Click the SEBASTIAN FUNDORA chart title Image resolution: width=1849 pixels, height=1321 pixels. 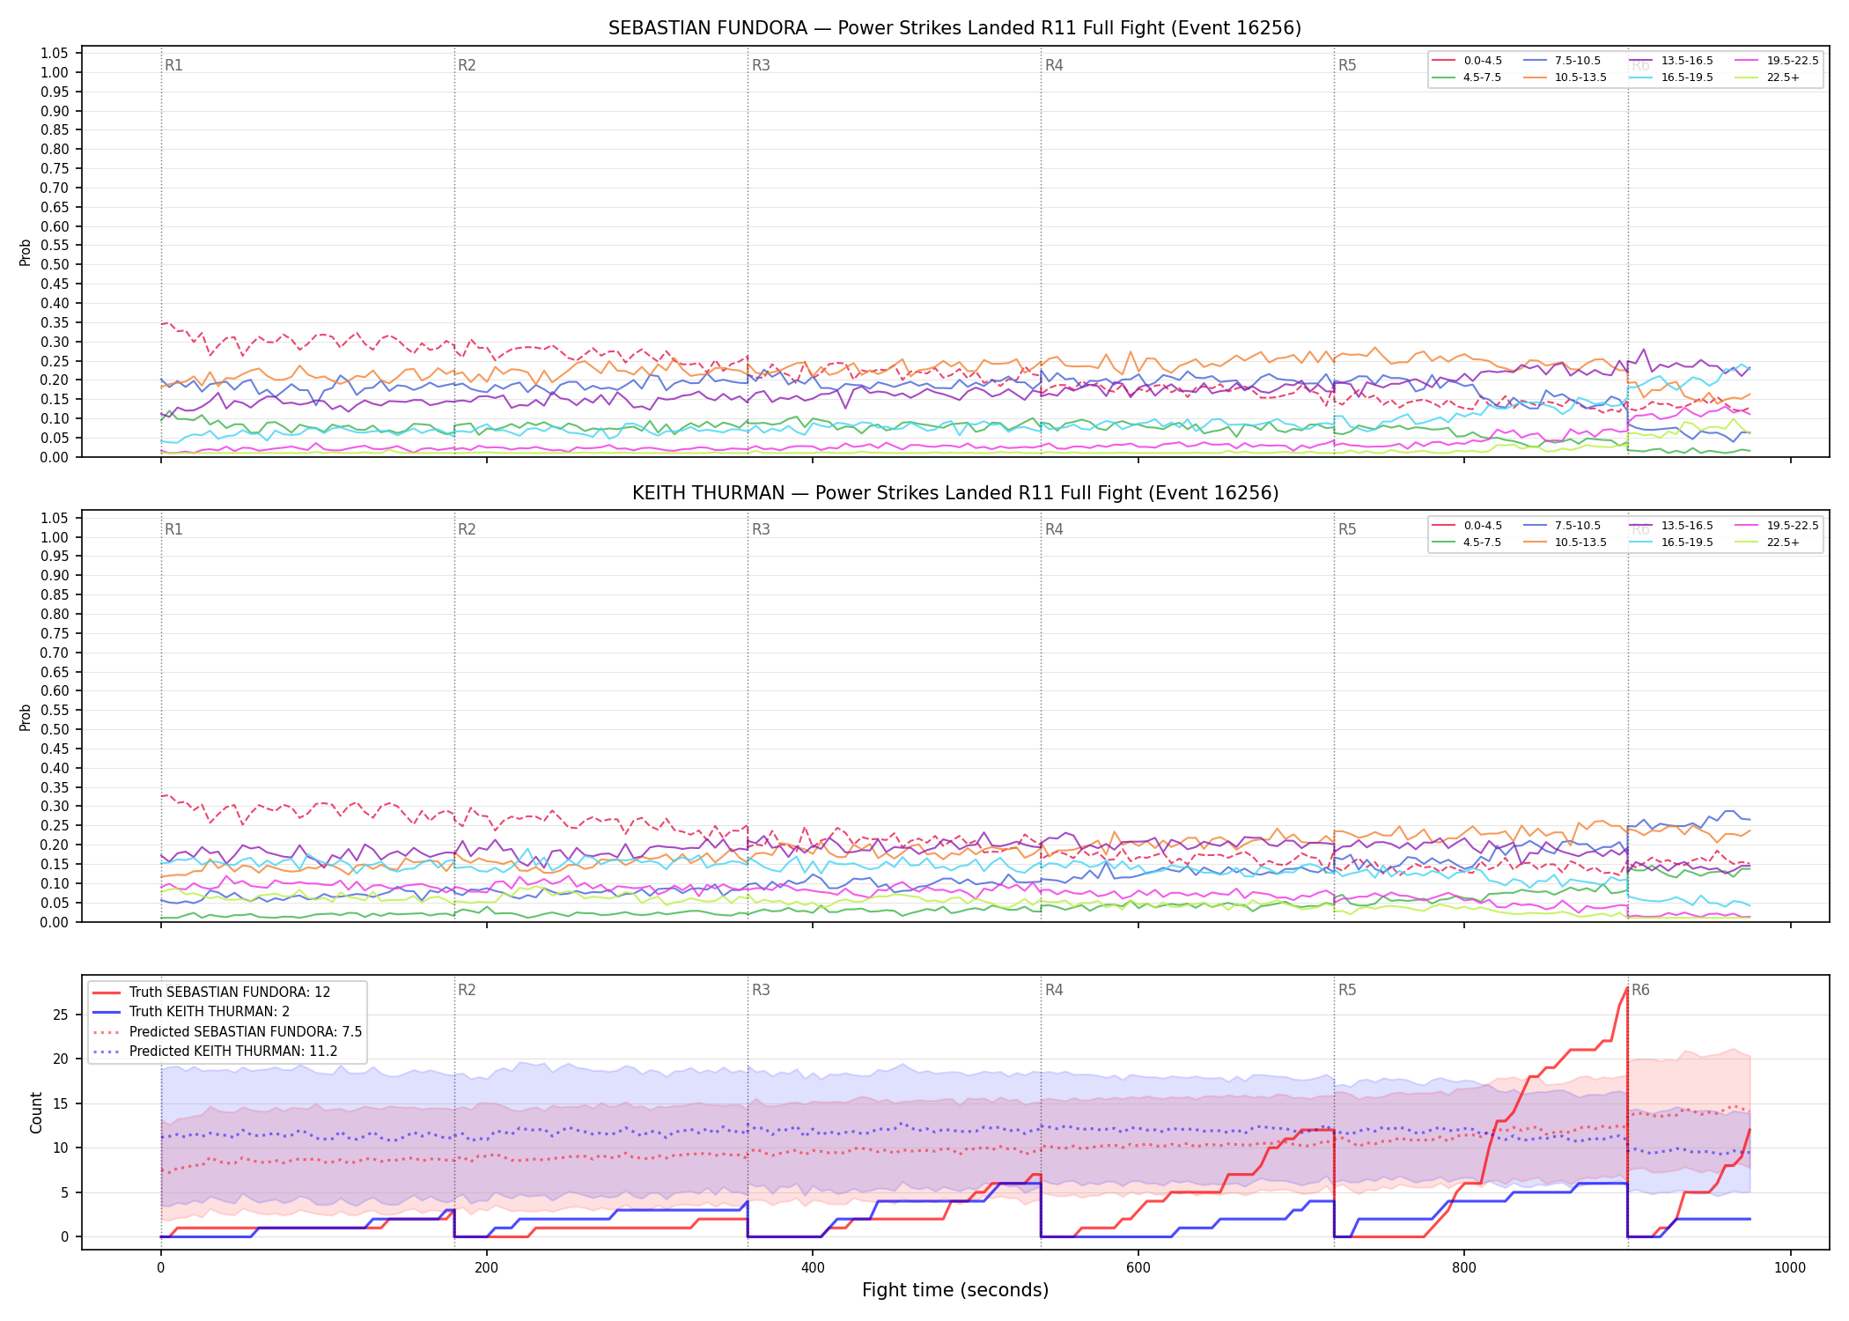954,28
